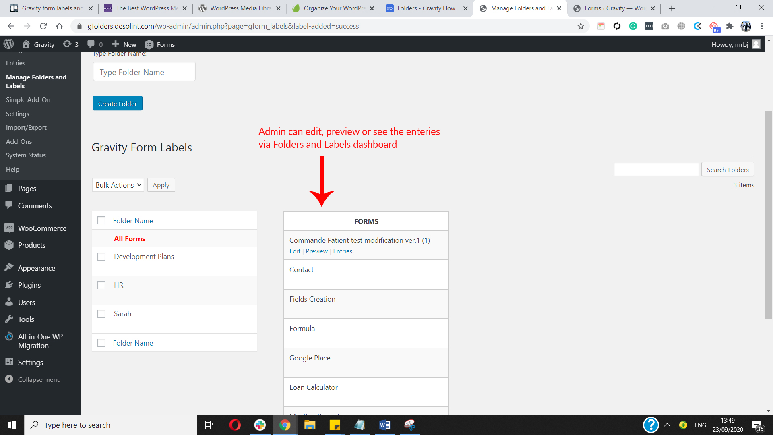The height and width of the screenshot is (435, 773).
Task: Click the Plugins sidebar icon
Action: (9, 285)
